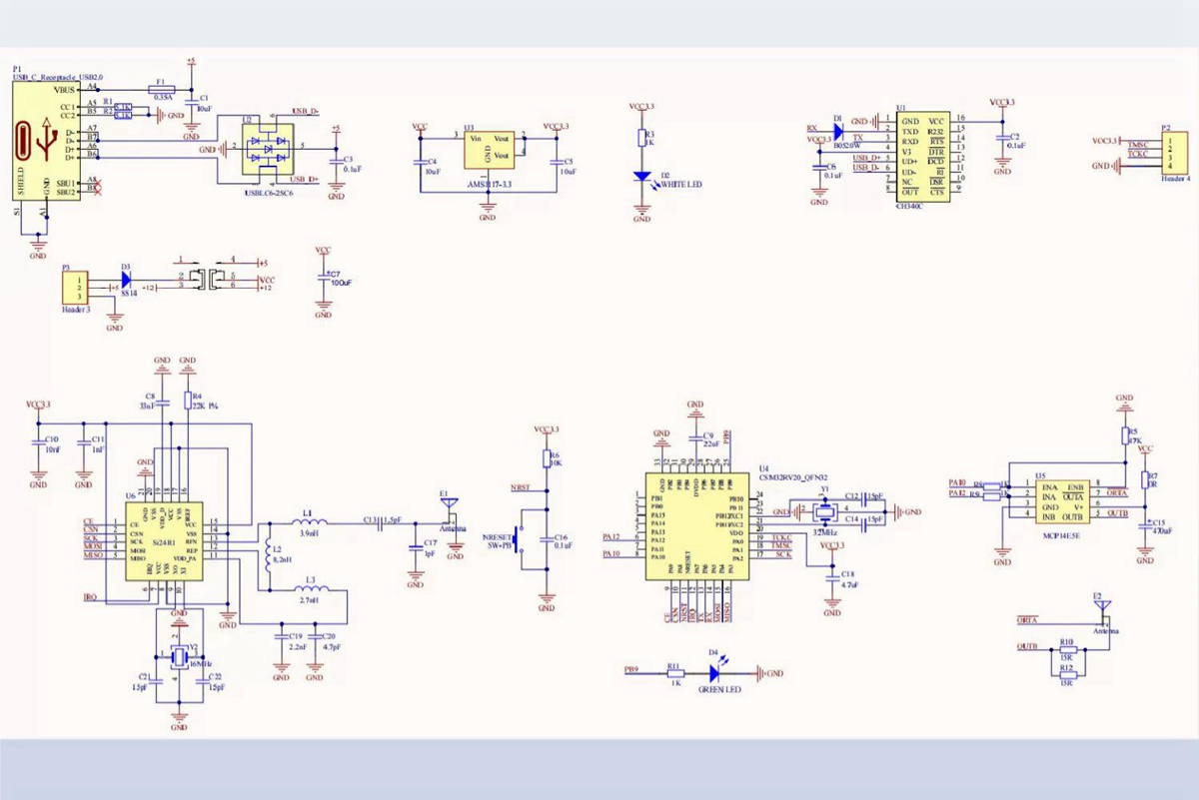Click the 16MHz crystal Y2
Screen dimensions: 1199x800
coord(181,655)
